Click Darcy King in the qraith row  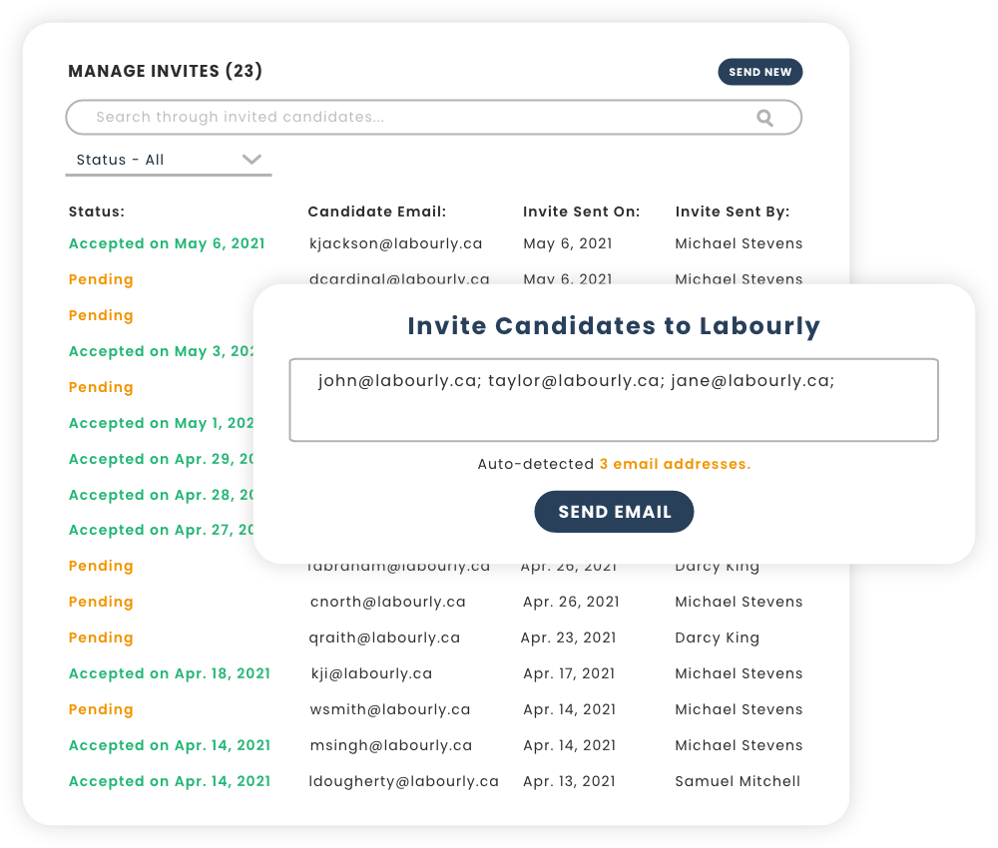pos(717,638)
